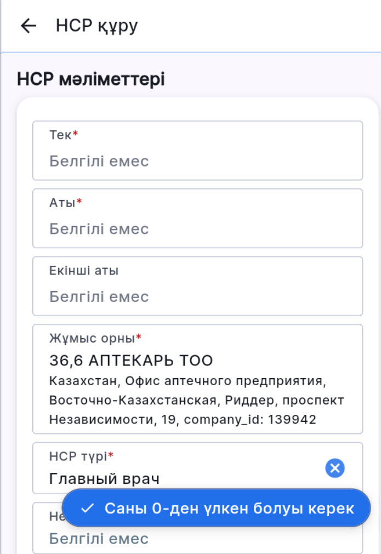Click the 'Екінші аты' field label
The width and height of the screenshot is (381, 554).
tap(84, 270)
